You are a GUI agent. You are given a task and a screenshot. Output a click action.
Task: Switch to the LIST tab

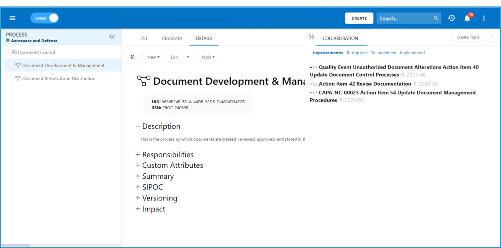pyautogui.click(x=143, y=39)
